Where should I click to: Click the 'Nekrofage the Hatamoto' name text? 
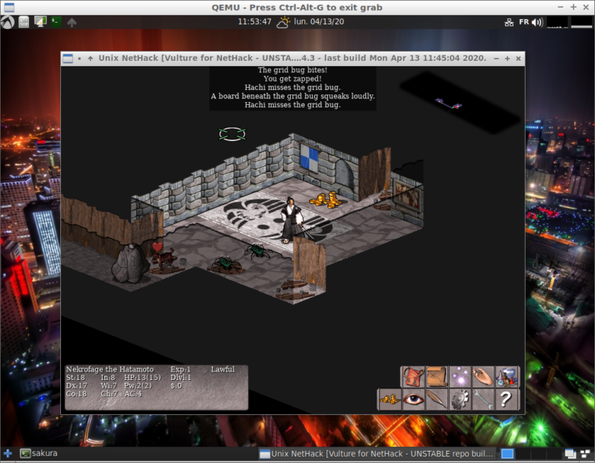[110, 369]
